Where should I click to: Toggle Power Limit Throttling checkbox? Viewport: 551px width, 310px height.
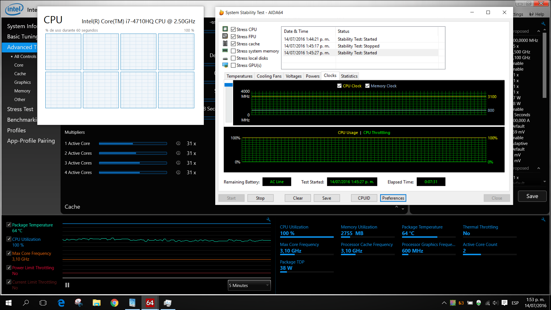pyautogui.click(x=9, y=268)
